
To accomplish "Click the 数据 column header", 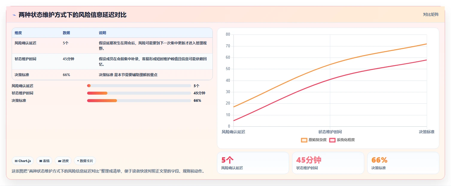I will [66, 33].
